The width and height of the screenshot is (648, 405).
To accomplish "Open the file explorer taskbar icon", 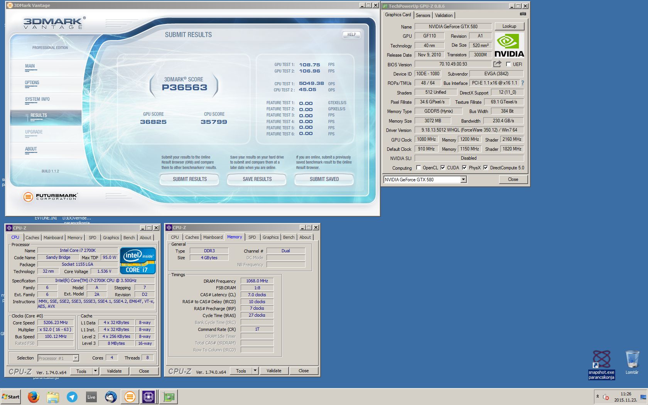I will 53,397.
